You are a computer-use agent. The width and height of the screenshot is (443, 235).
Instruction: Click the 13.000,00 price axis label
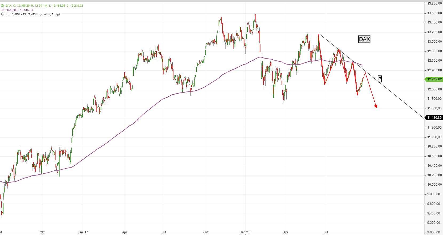tap(434, 42)
